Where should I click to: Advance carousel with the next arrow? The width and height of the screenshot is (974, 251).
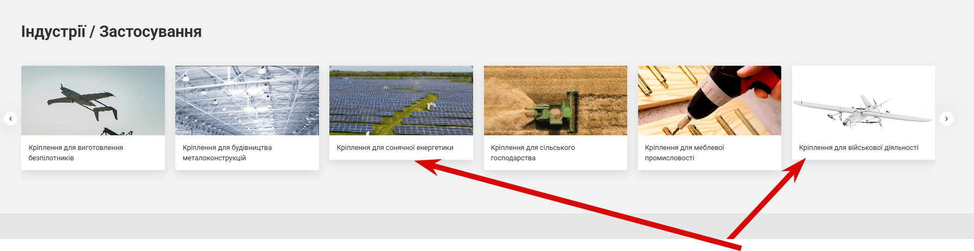coord(946,118)
